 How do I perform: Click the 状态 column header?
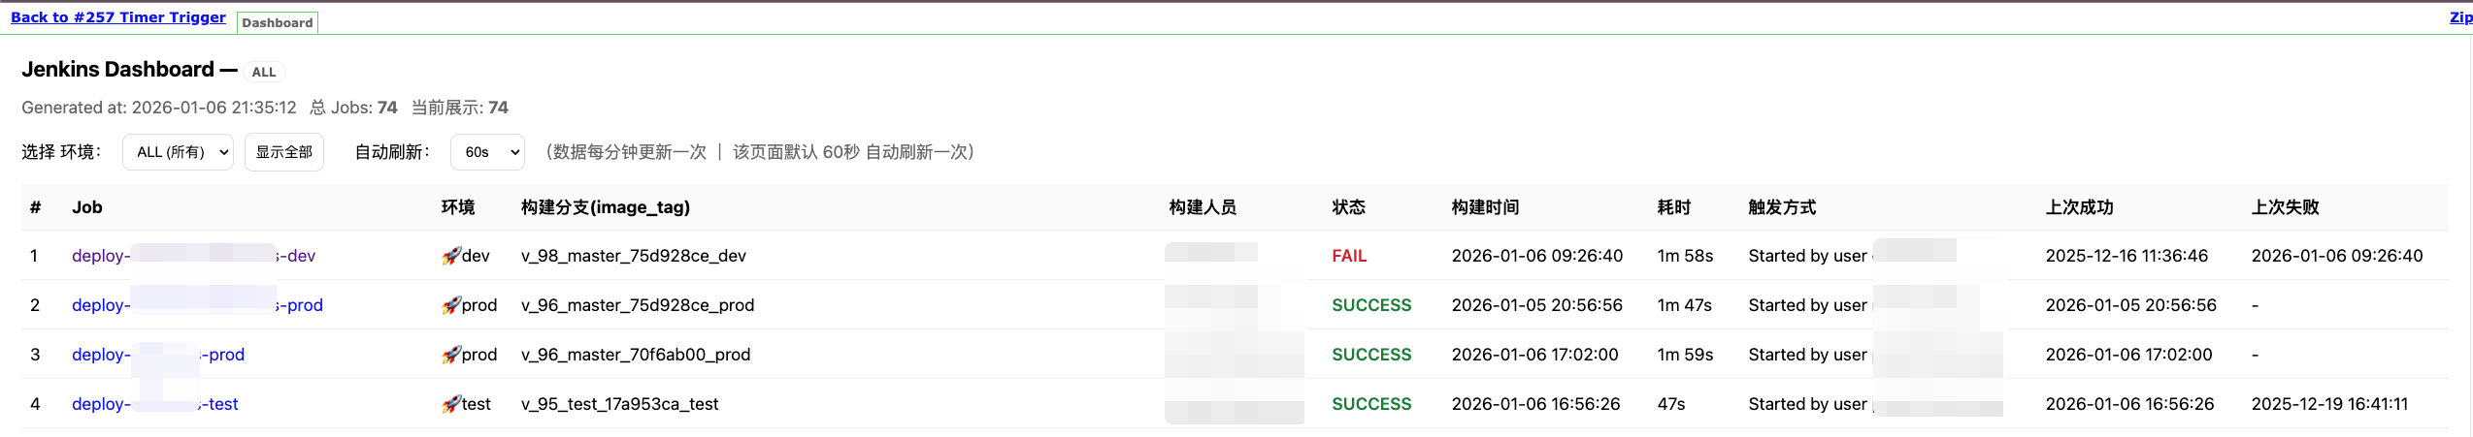tap(1348, 207)
